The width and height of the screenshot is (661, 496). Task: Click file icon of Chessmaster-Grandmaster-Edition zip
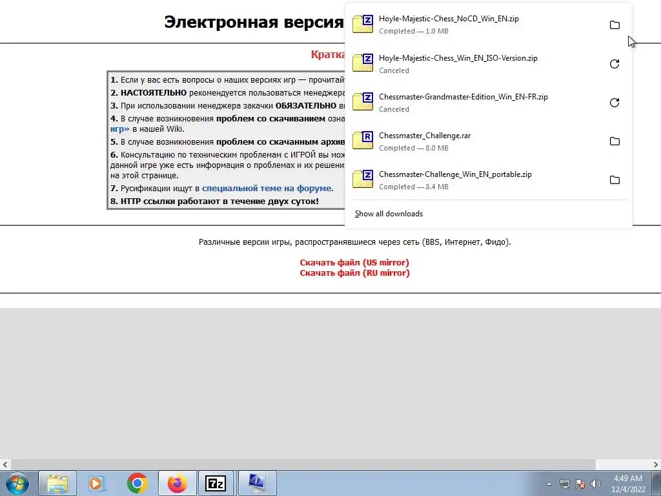pos(363,101)
